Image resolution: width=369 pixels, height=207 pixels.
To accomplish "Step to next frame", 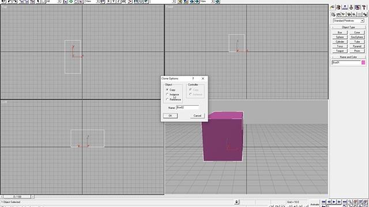I will click(x=339, y=202).
